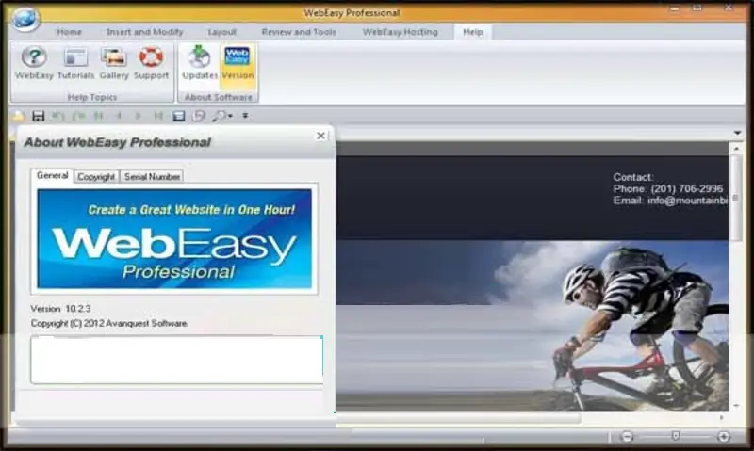Click the Contact: heading on page
Image resolution: width=754 pixels, height=451 pixels.
point(632,177)
